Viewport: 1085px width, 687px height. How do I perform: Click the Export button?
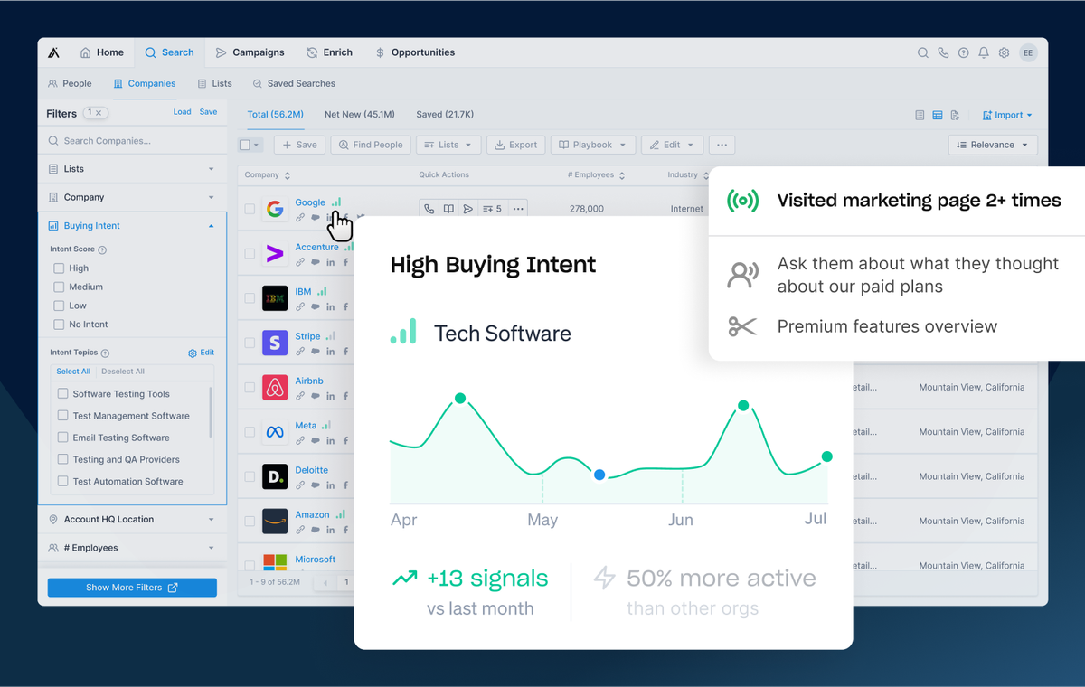(x=515, y=145)
